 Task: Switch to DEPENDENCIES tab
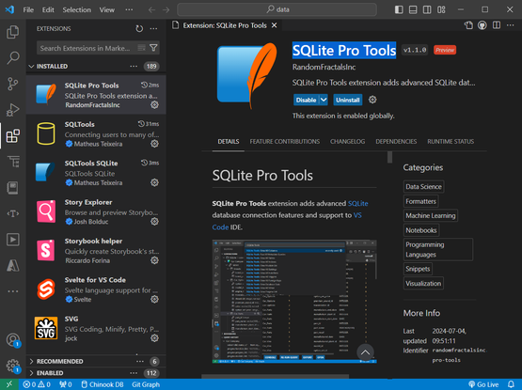tap(396, 141)
